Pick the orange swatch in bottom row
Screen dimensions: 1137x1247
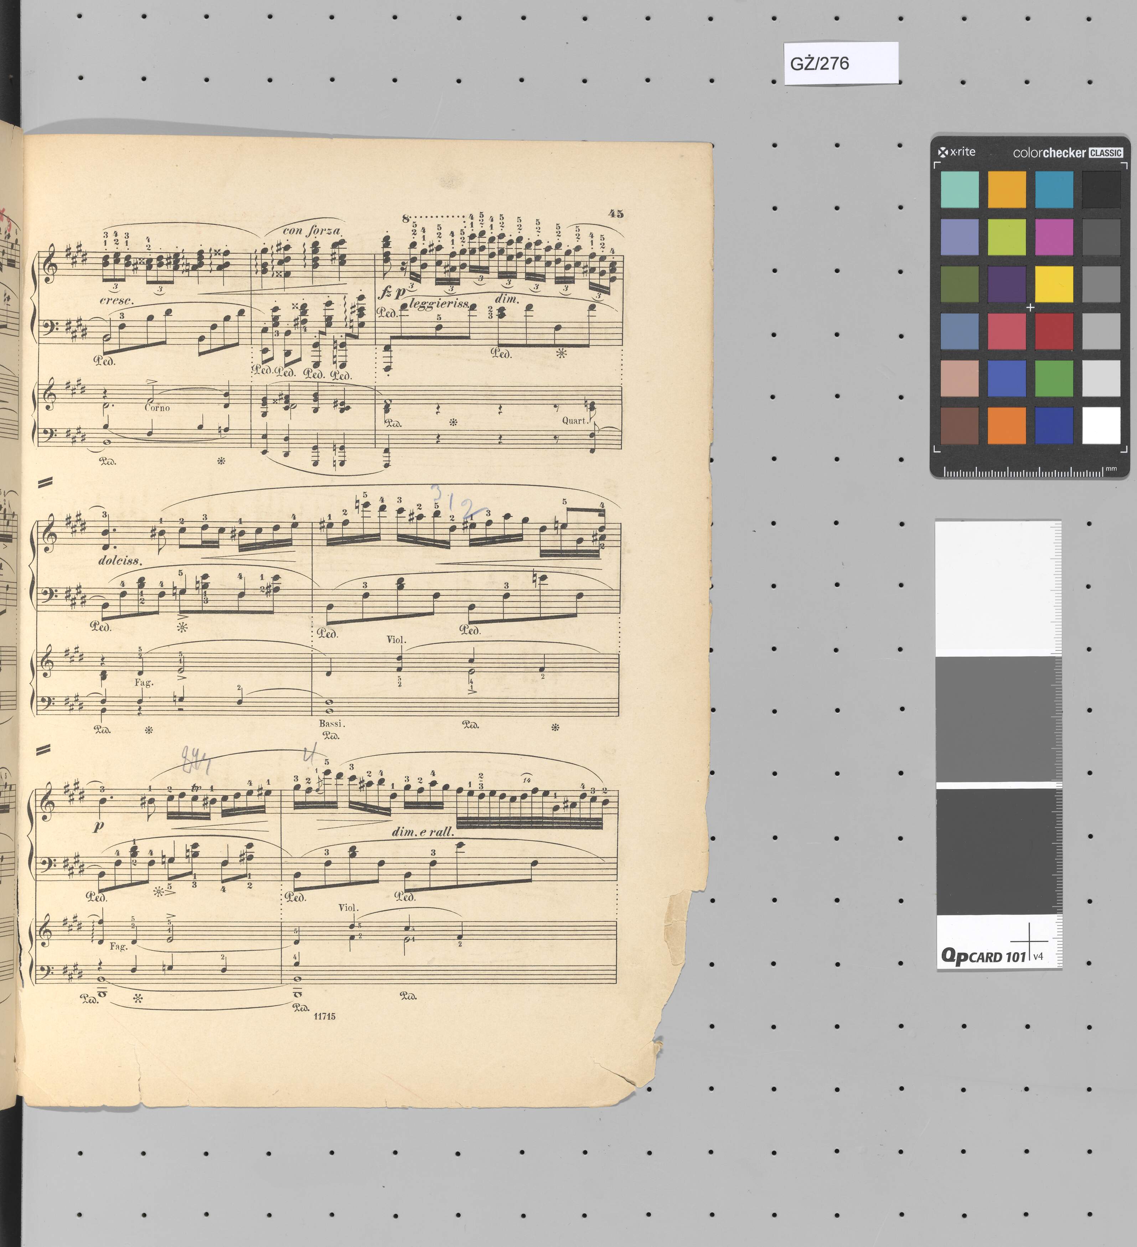pos(1007,425)
